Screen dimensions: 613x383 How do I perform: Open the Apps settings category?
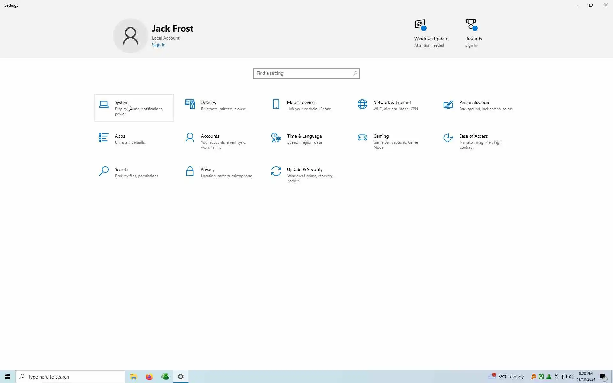pyautogui.click(x=120, y=136)
